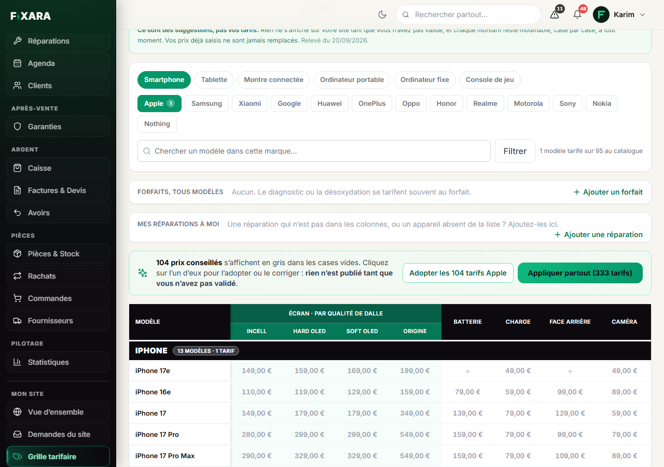
Task: Switch to the Tablette category
Action: click(214, 80)
